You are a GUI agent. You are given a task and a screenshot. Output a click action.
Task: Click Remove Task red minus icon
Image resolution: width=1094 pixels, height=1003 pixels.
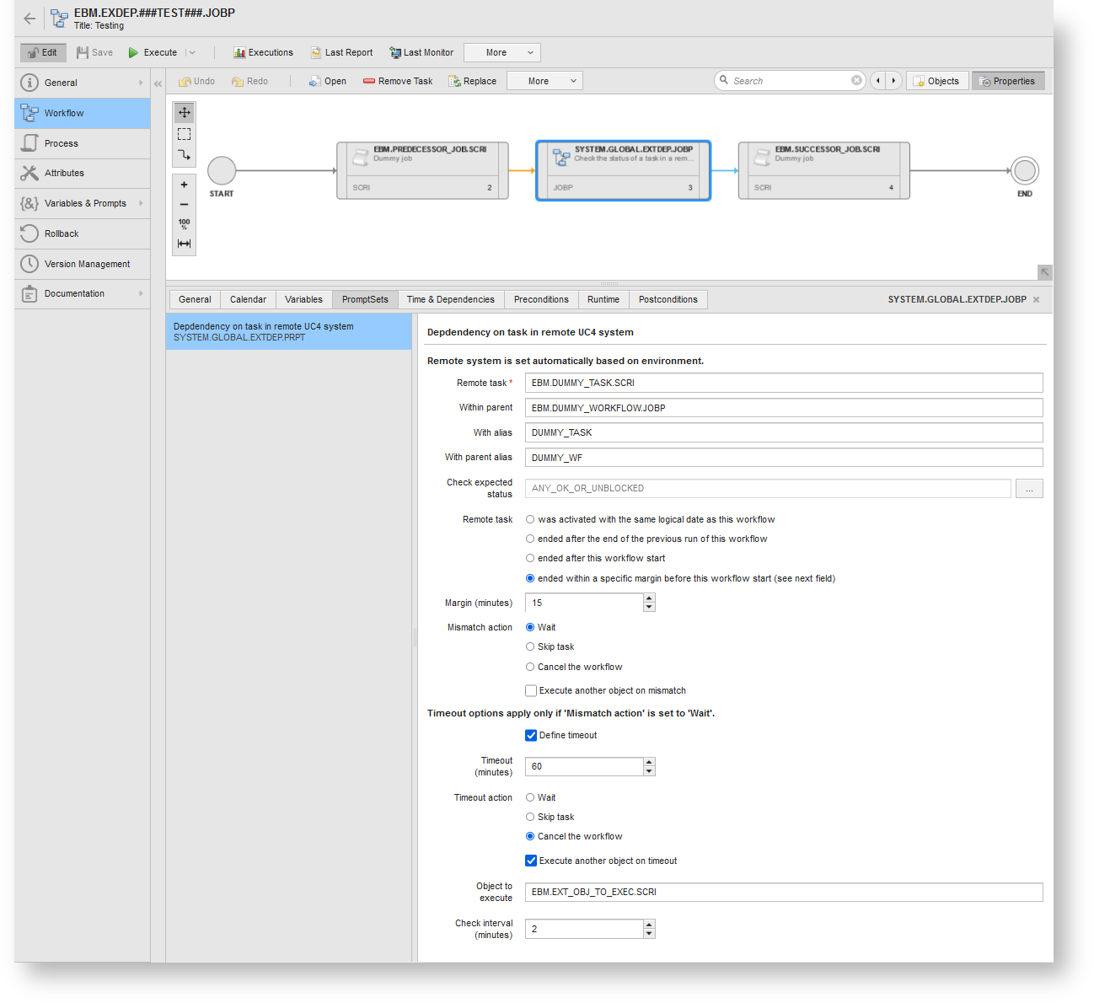coord(369,82)
